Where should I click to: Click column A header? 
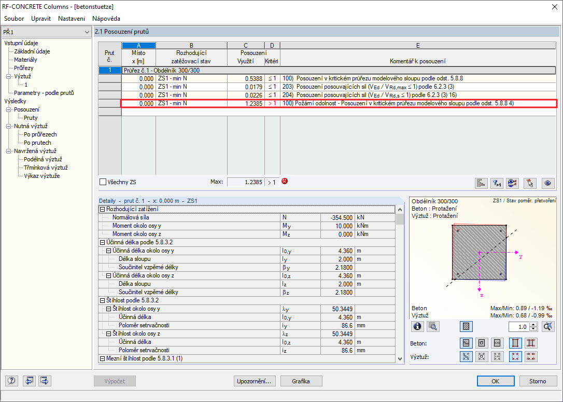[x=138, y=46]
